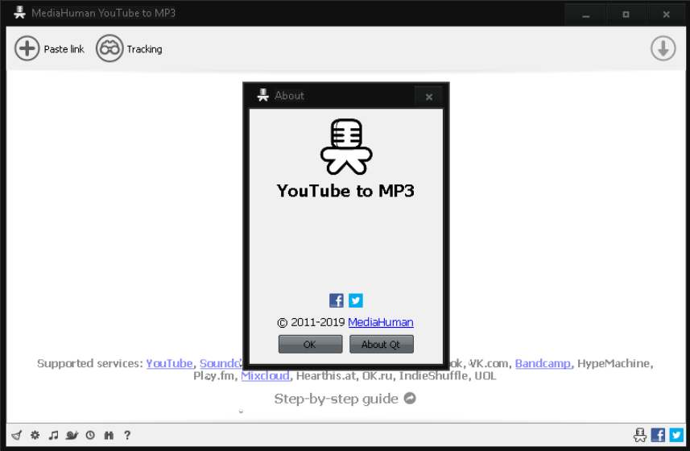
Task: Click the 'Supported services:' label
Action: (x=89, y=363)
